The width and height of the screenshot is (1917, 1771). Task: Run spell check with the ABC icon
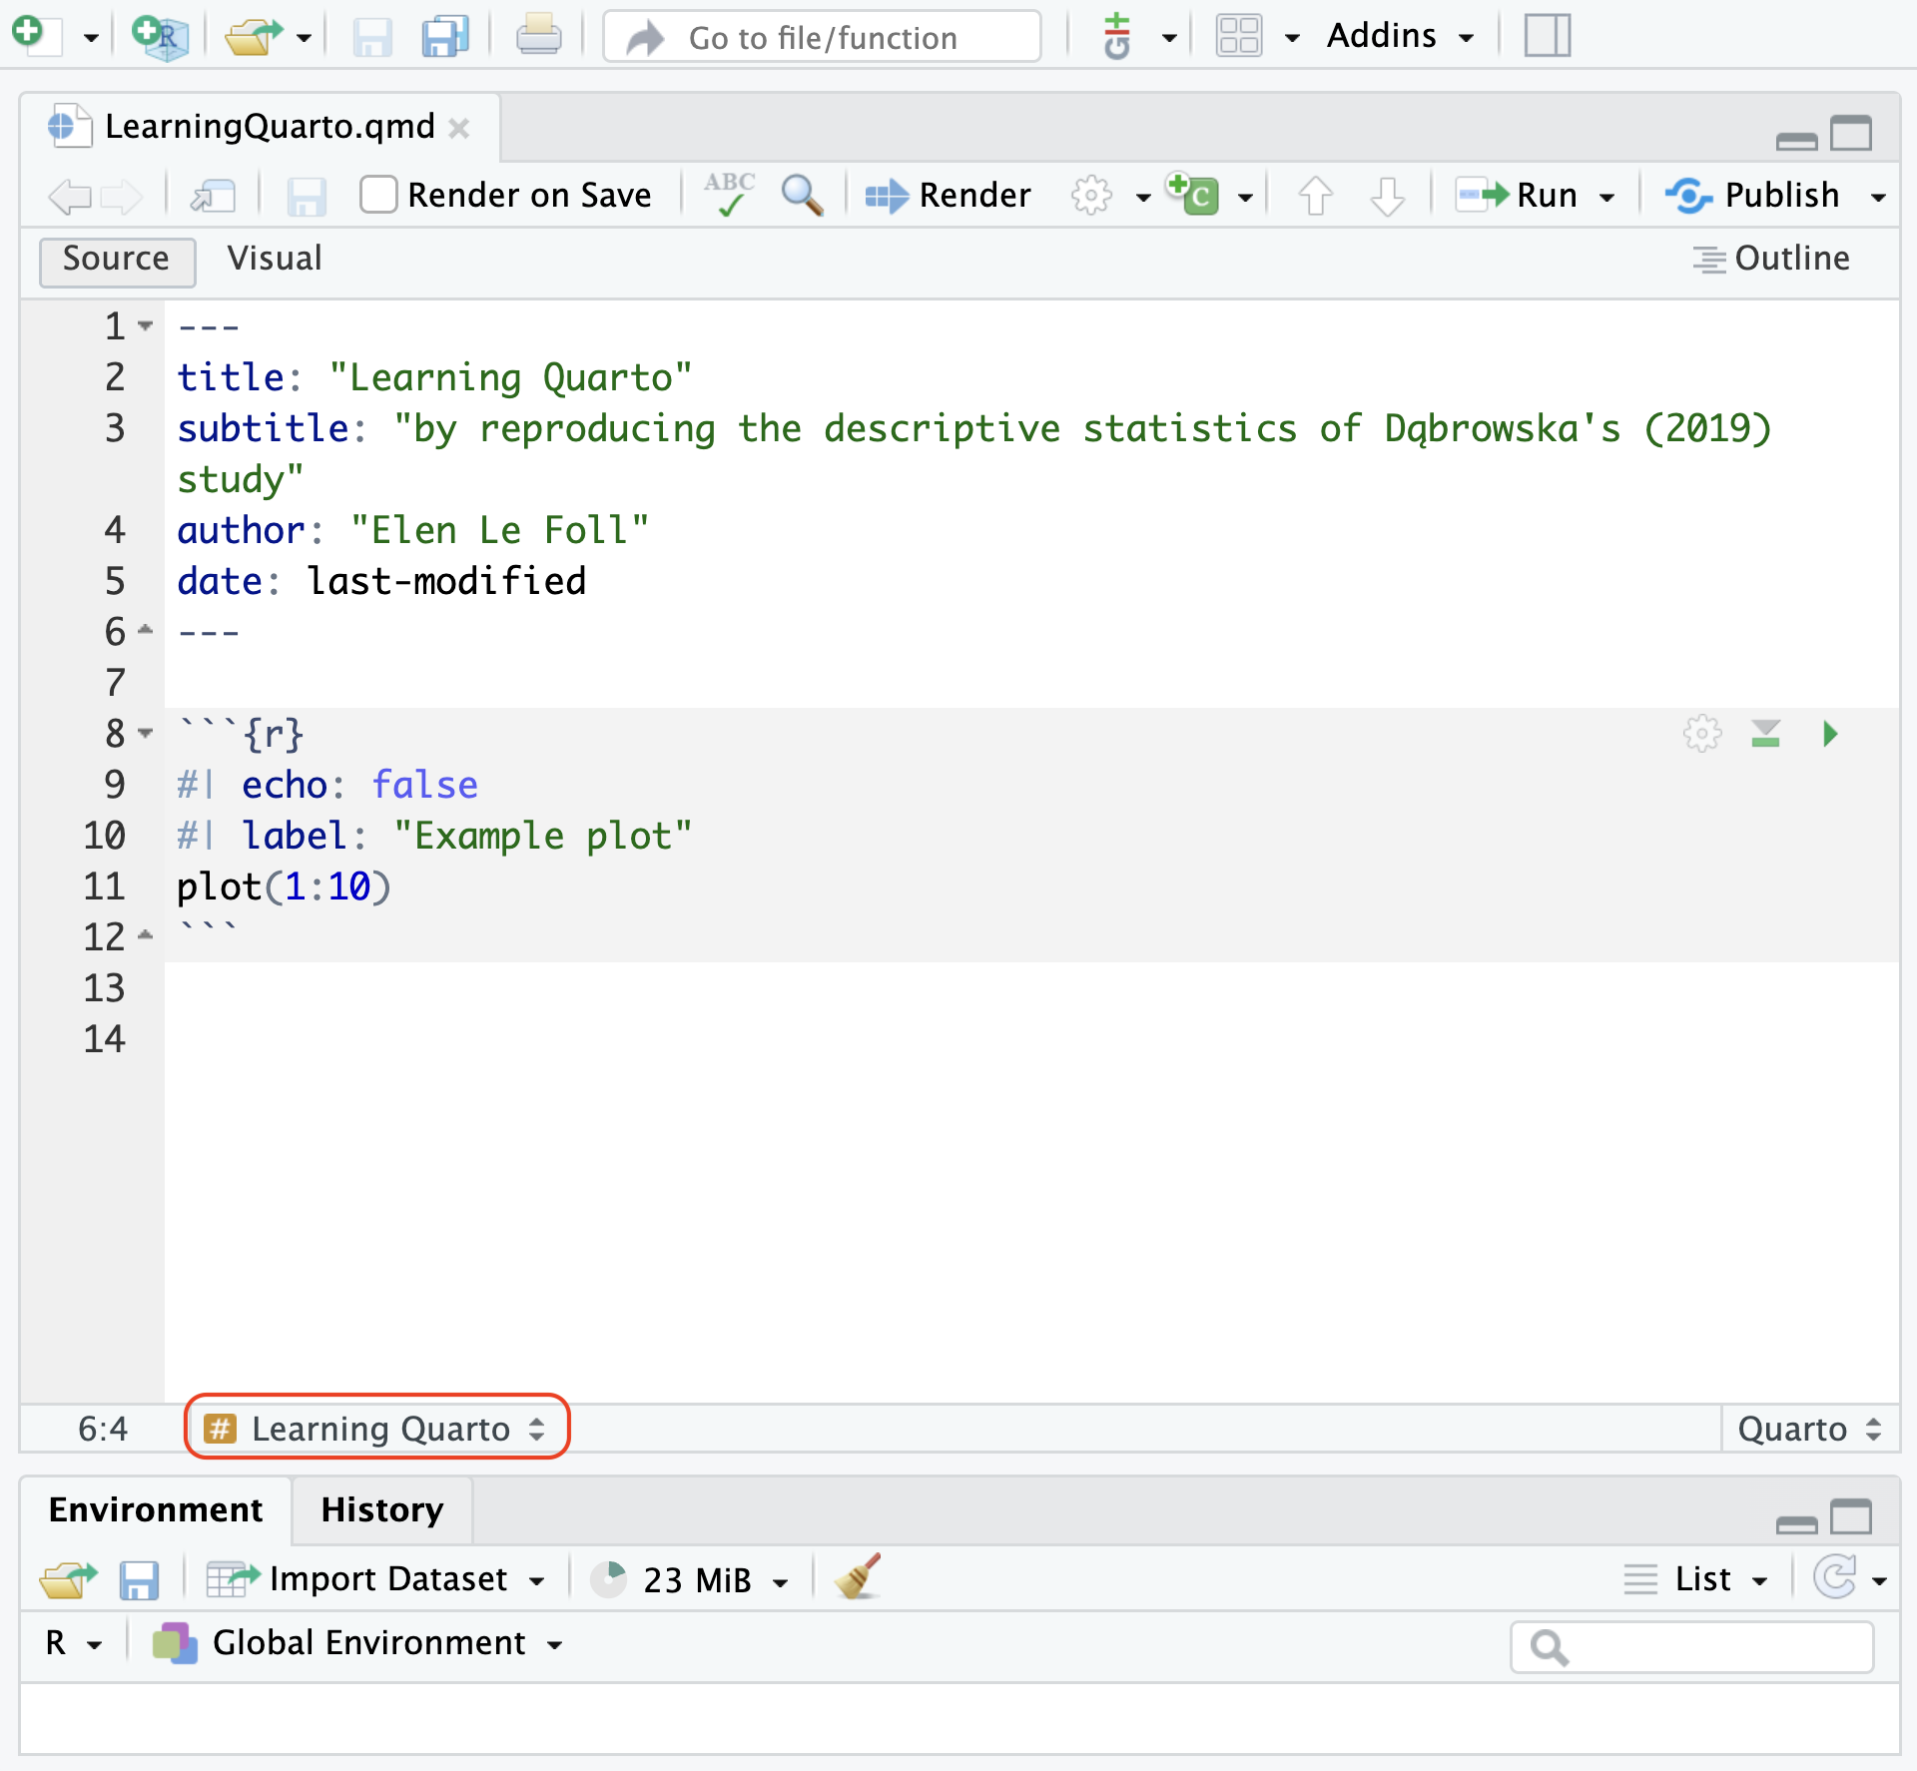(728, 194)
